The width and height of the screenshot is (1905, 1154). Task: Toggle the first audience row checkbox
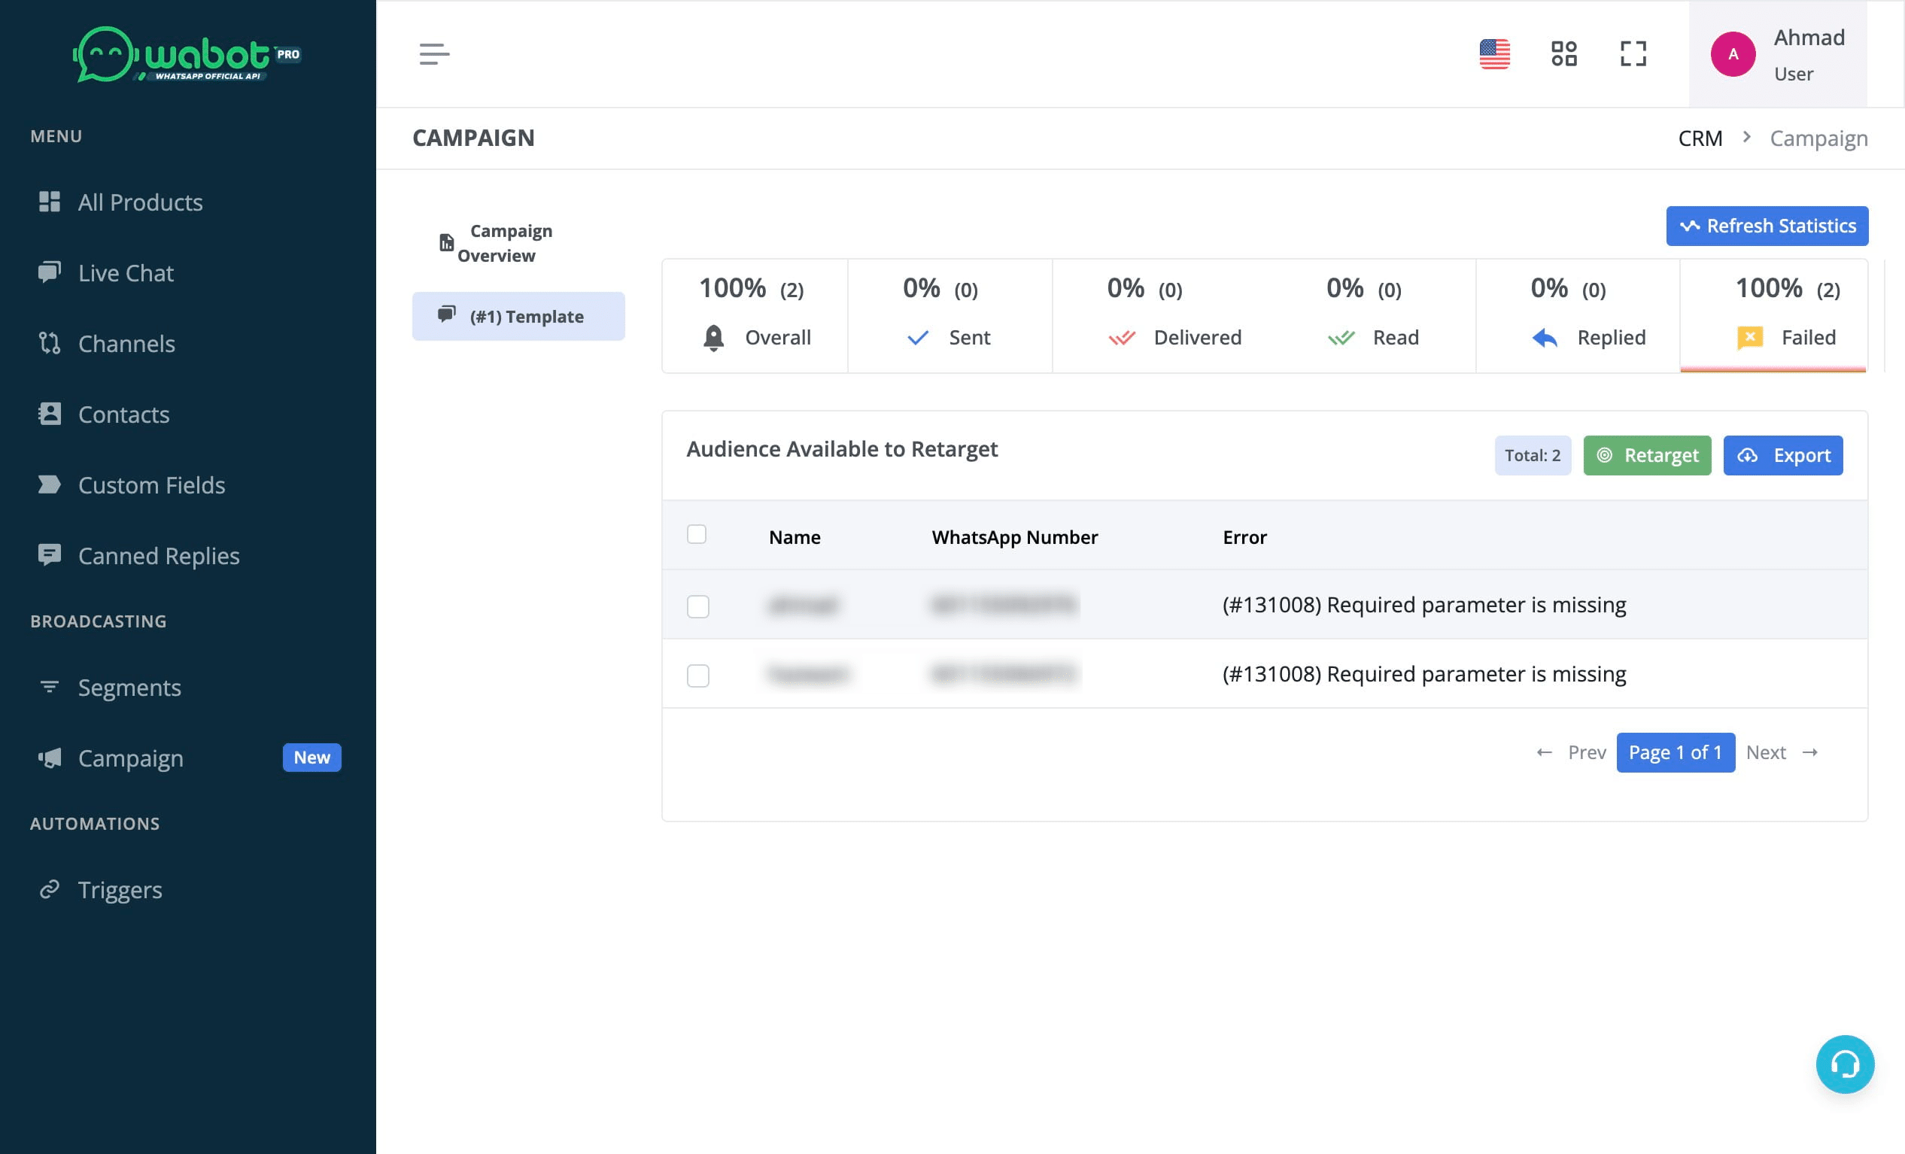coord(697,604)
